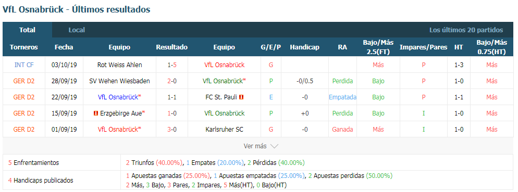Click the Resultado column header
Viewport: 518px width, 192px height.
pos(172,47)
